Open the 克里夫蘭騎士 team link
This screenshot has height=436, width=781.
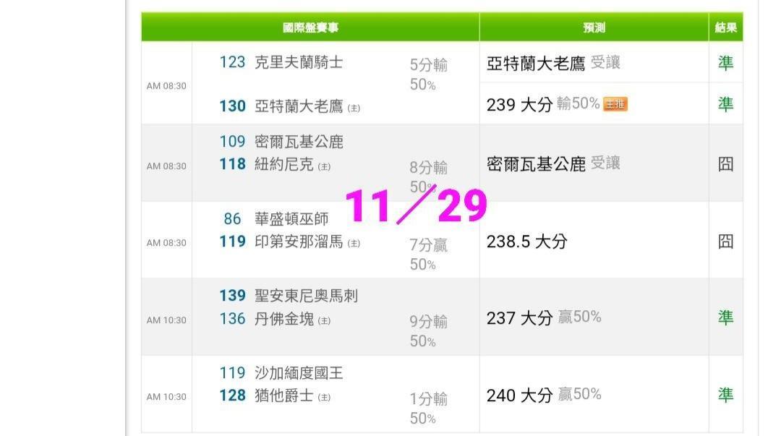pos(299,63)
